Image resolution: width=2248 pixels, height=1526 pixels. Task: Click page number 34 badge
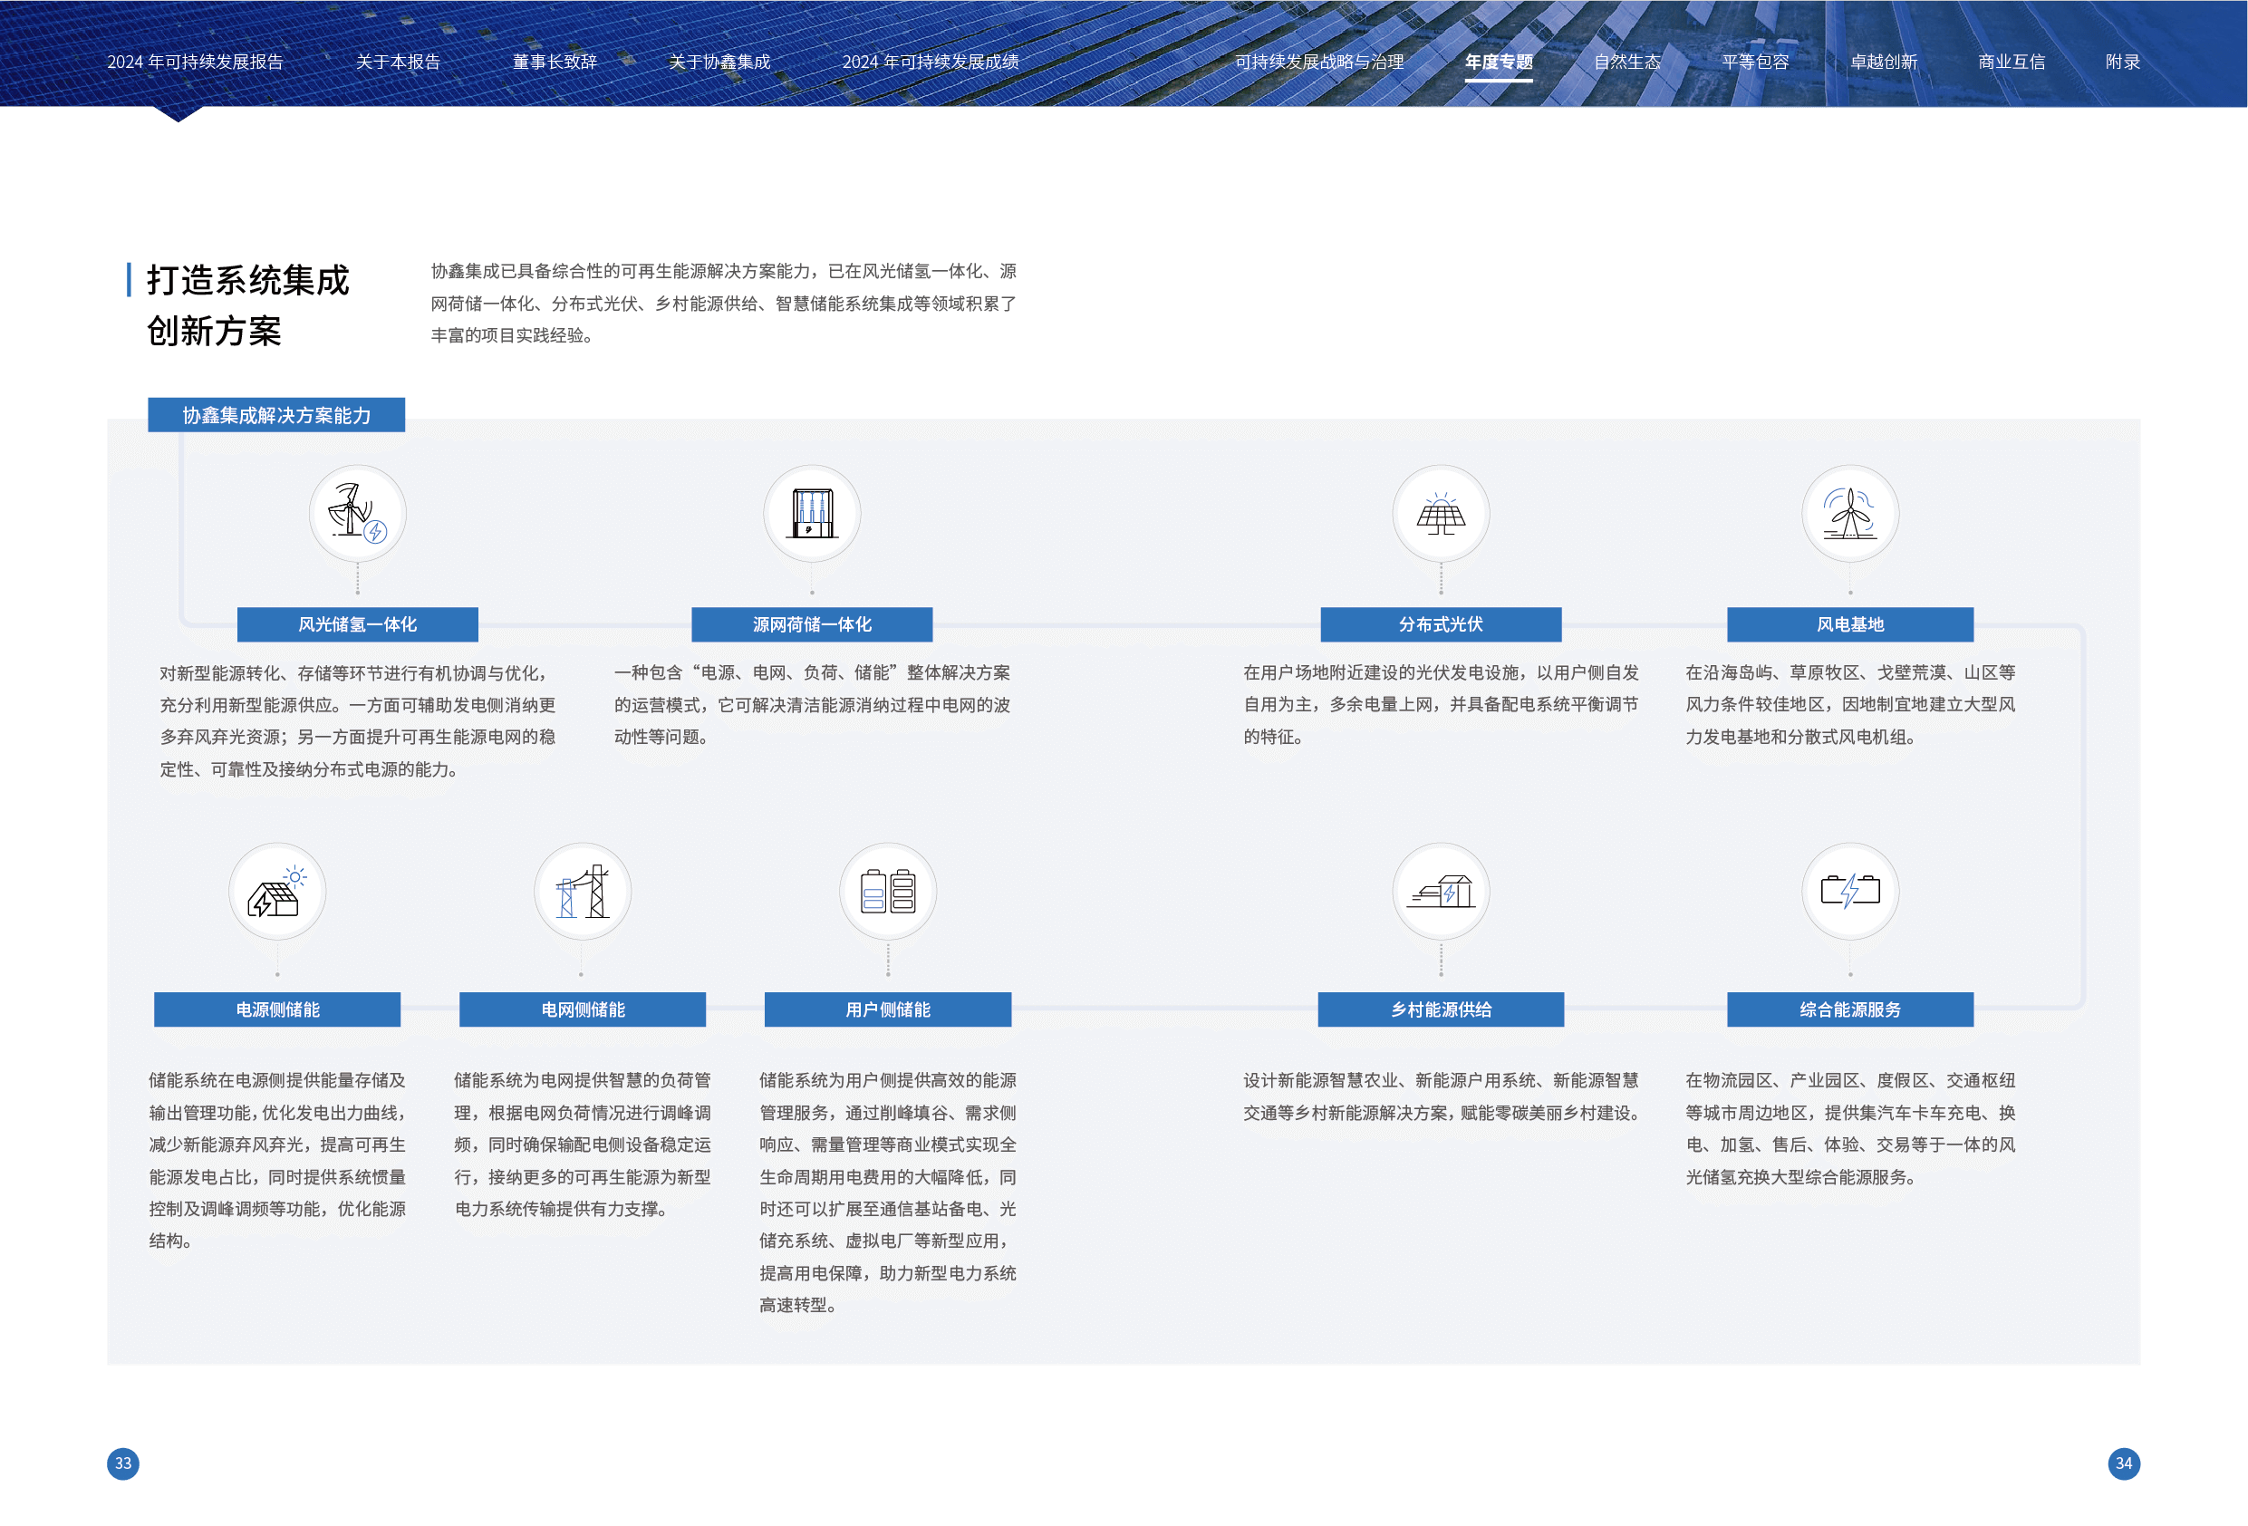[x=2123, y=1463]
